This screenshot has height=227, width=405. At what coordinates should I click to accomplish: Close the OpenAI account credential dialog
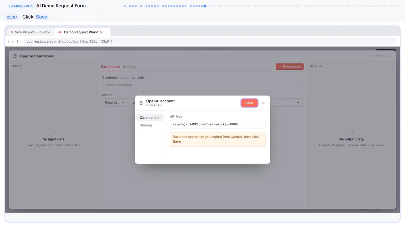pyautogui.click(x=263, y=103)
